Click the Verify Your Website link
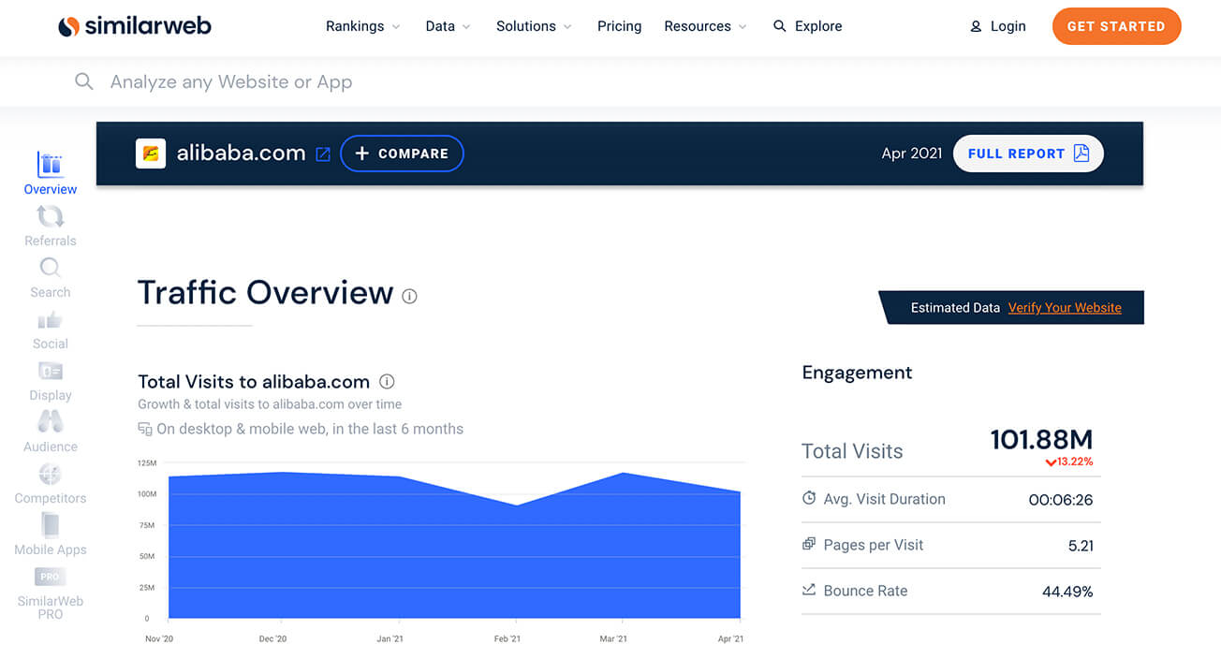 [x=1065, y=308]
